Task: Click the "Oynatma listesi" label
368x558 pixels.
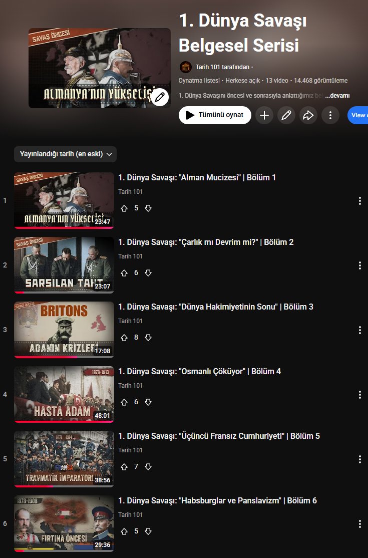Action: [199, 81]
